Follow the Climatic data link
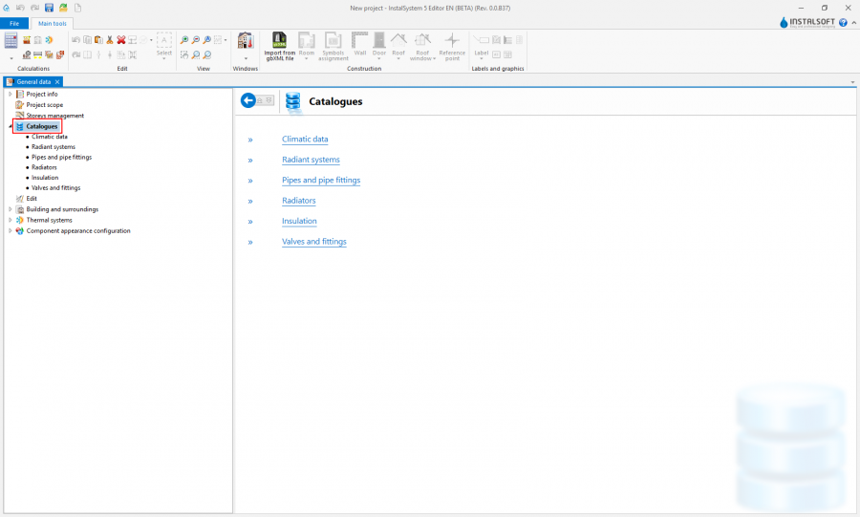 point(305,140)
